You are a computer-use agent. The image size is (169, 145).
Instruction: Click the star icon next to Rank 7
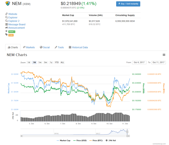pyautogui.click(x=6, y=31)
